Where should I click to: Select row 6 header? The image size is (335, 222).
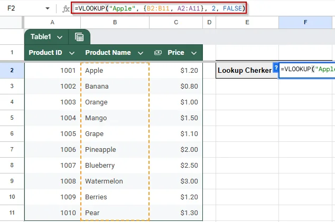(x=12, y=133)
